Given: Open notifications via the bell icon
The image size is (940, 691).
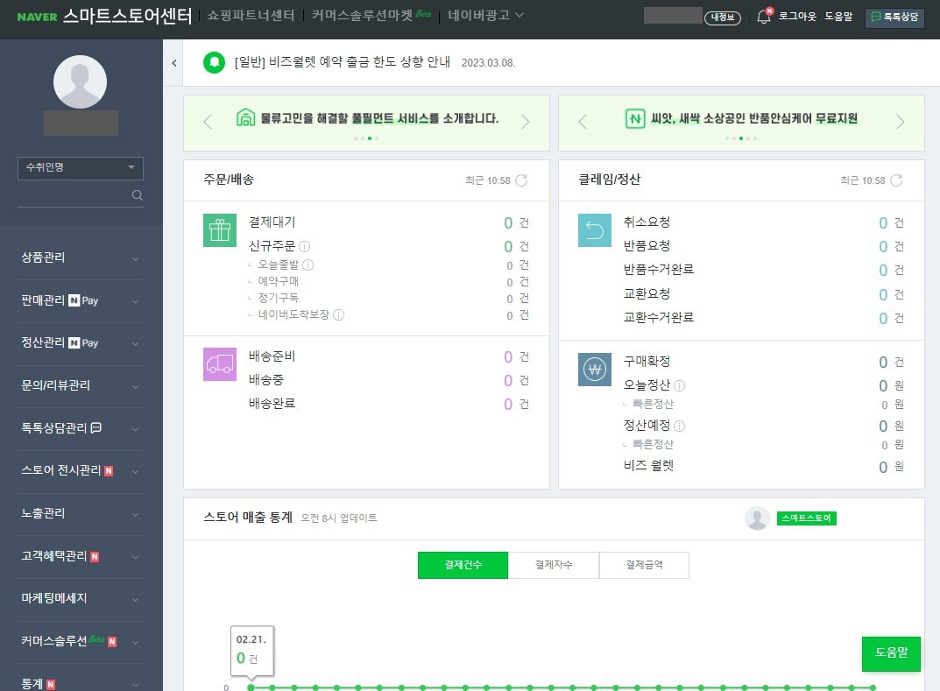Looking at the screenshot, I should coord(761,17).
